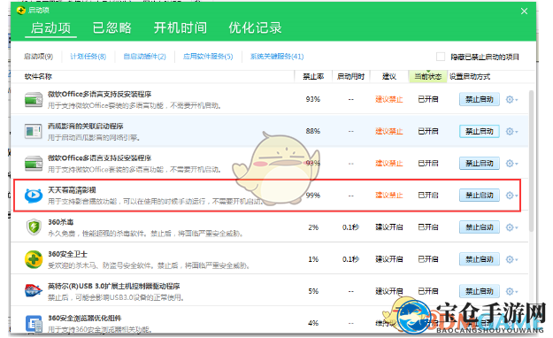Select the 系统关键服务(41) sub-tab

pos(277,57)
